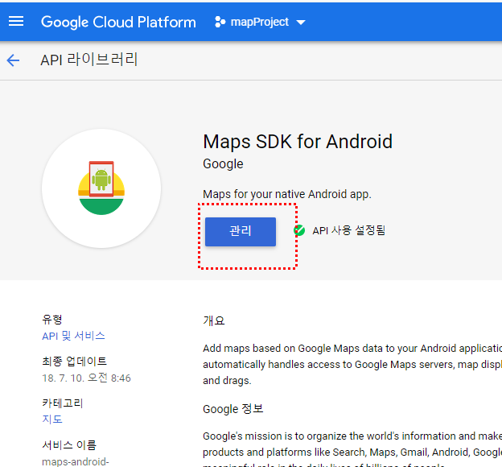Click the 'API 라이브러리' page title

(89, 60)
